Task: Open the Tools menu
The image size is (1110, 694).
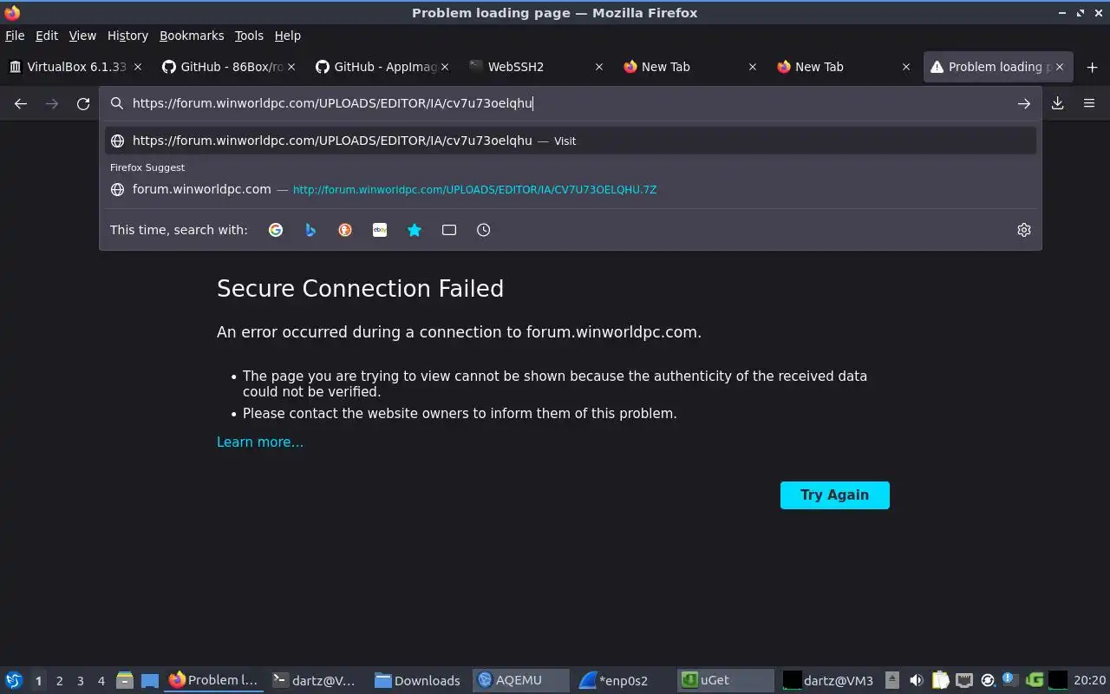Action: 249,36
